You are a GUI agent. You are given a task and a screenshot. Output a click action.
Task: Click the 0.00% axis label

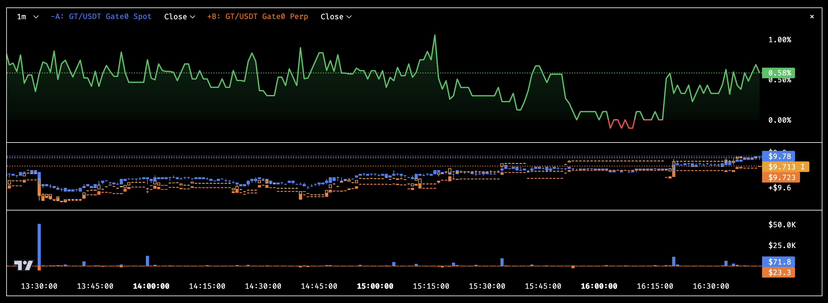pyautogui.click(x=779, y=120)
